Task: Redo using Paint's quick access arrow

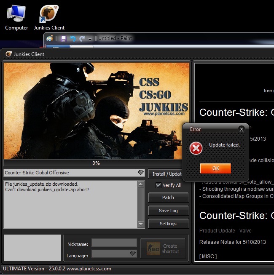Action: [82, 38]
